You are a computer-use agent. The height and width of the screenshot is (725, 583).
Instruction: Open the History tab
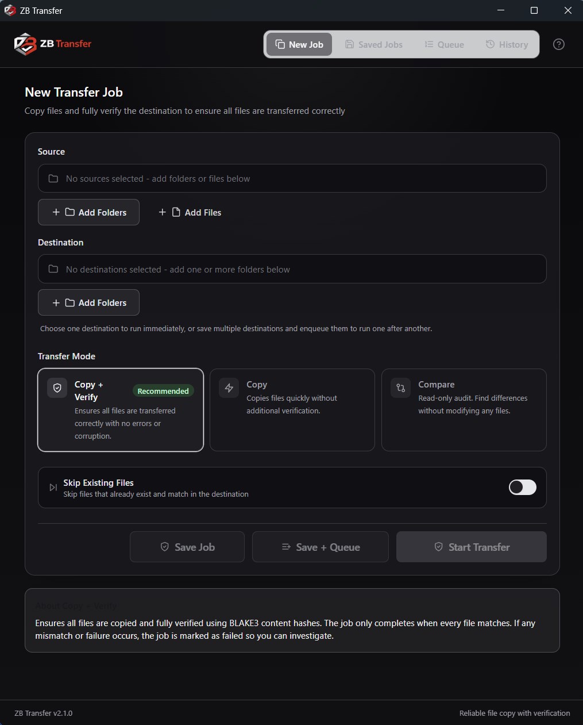pyautogui.click(x=507, y=44)
